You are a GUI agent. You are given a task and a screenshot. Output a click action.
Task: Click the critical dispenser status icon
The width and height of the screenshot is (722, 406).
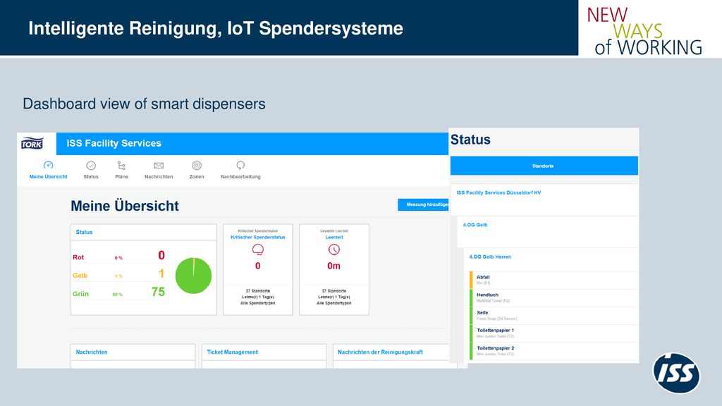258,250
